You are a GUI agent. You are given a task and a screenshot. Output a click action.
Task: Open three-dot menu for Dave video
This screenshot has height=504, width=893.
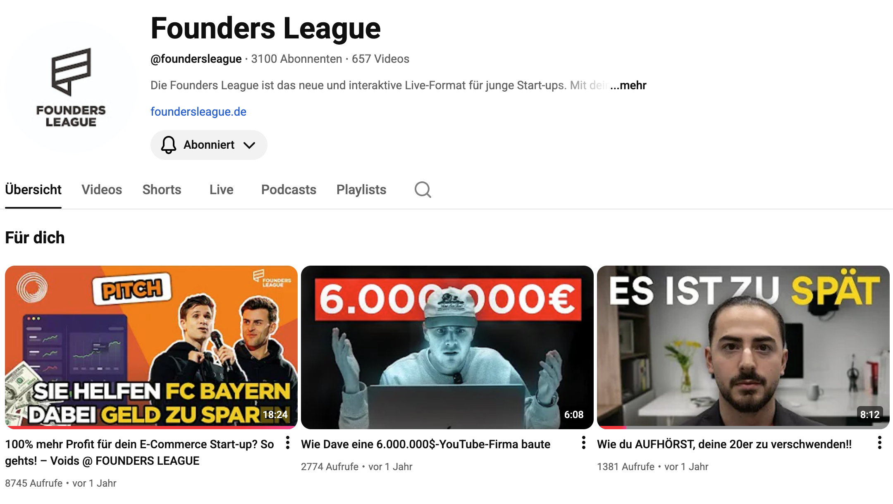pos(583,443)
